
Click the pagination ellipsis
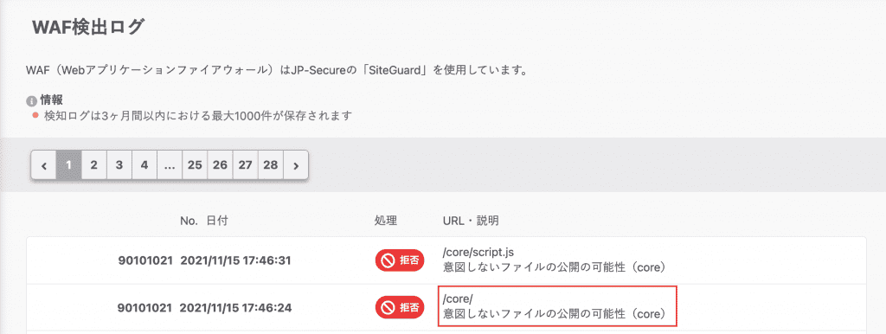[x=170, y=165]
